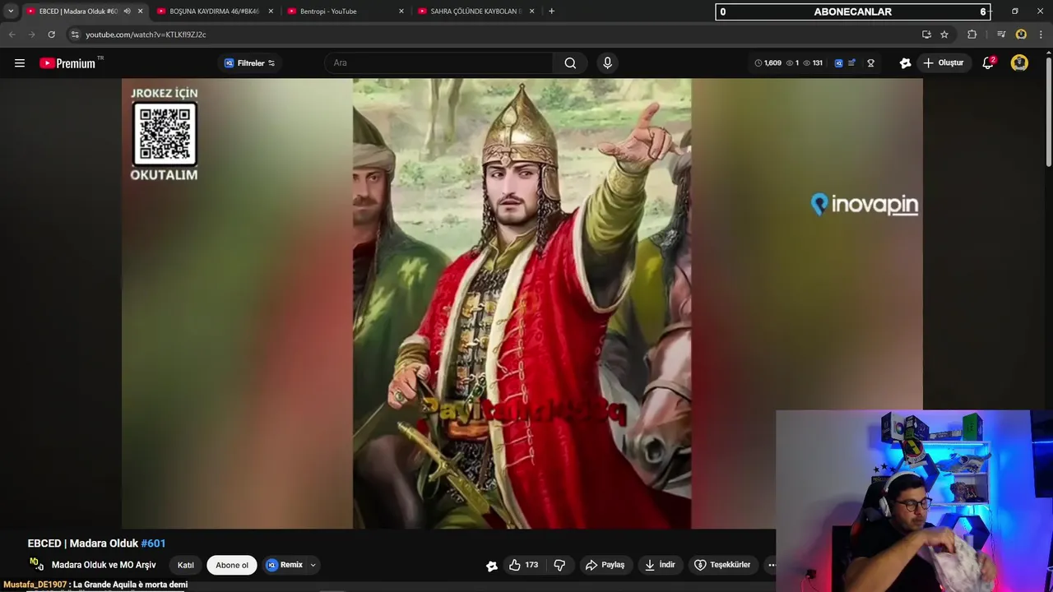Start voice search with microphone icon
Image resolution: width=1053 pixels, height=592 pixels.
click(x=607, y=63)
